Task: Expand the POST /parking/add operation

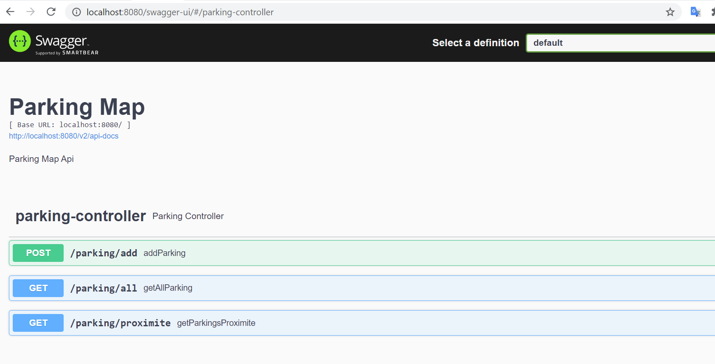Action: click(x=362, y=253)
